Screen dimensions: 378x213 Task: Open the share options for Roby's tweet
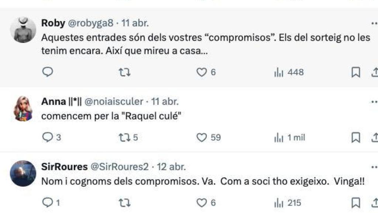point(375,73)
